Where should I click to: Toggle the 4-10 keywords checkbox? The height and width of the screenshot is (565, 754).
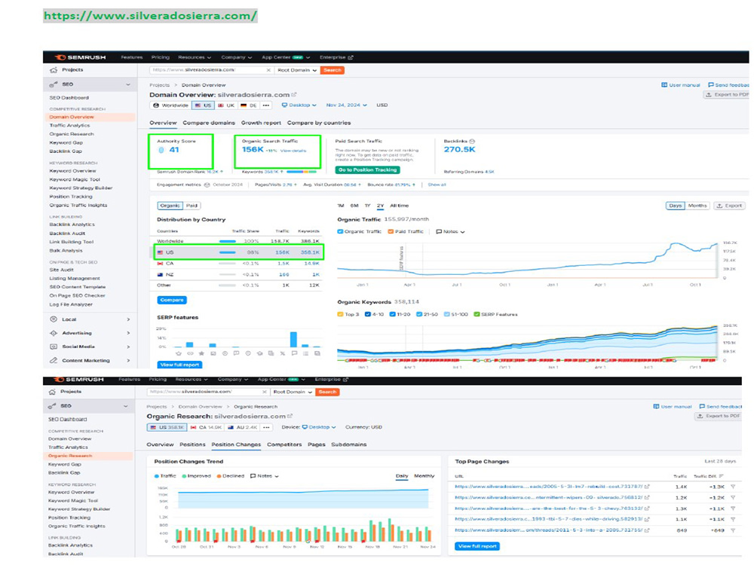coord(368,315)
